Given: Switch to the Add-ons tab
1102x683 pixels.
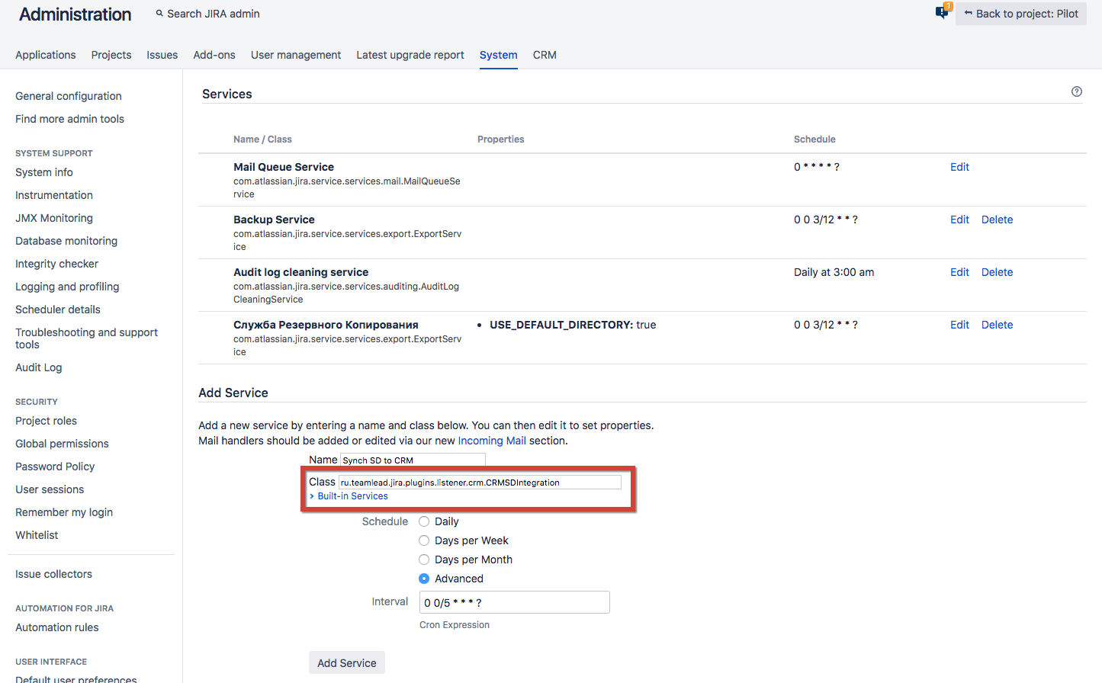Looking at the screenshot, I should pos(214,55).
